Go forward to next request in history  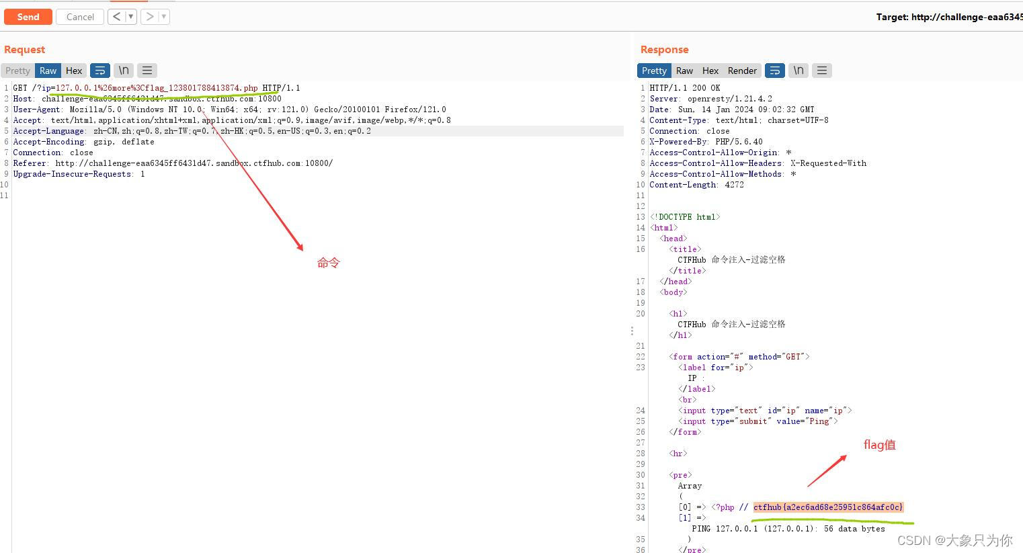(x=150, y=17)
